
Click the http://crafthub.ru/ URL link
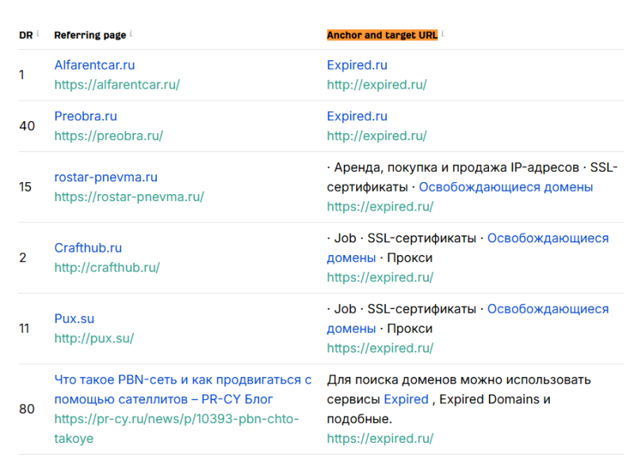(107, 268)
